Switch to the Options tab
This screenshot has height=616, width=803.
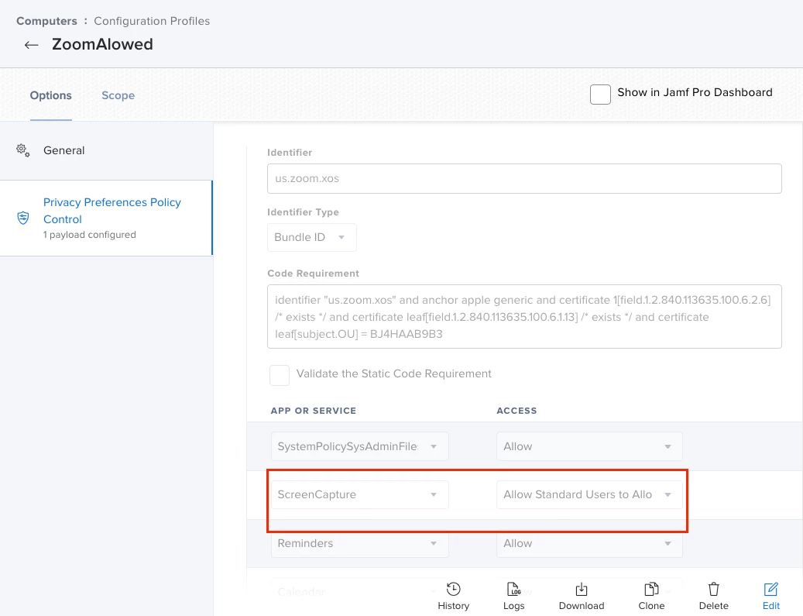[50, 95]
